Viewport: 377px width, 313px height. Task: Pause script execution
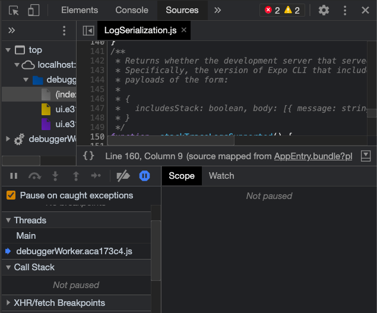[x=14, y=176]
